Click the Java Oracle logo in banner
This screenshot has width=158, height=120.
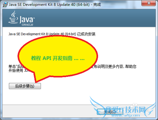(21, 18)
